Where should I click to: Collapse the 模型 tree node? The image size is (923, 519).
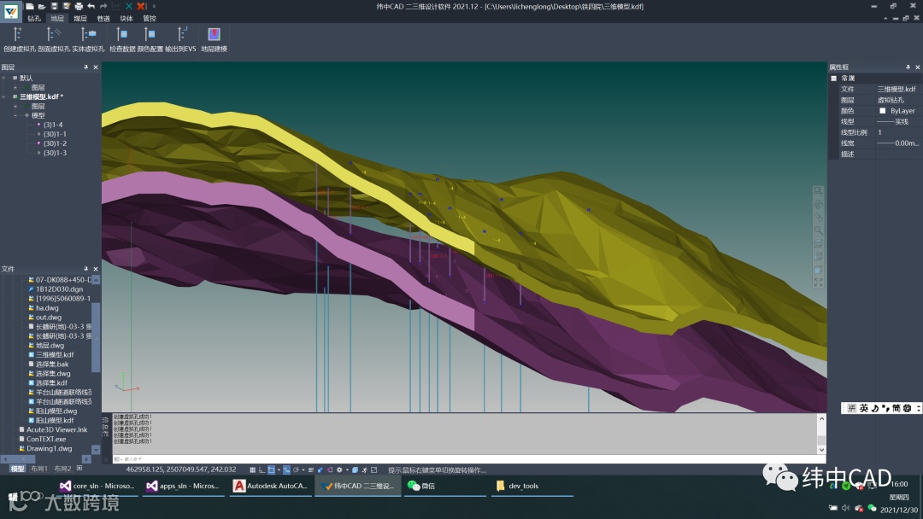pyautogui.click(x=15, y=116)
